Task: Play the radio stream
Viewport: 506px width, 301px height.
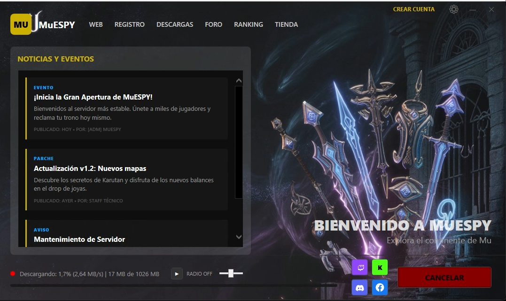Action: click(177, 274)
